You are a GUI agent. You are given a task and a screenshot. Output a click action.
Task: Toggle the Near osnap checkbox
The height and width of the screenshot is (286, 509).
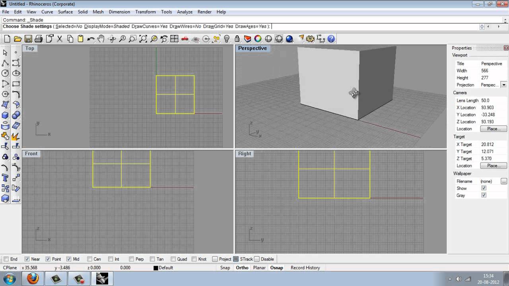[x=27, y=259]
